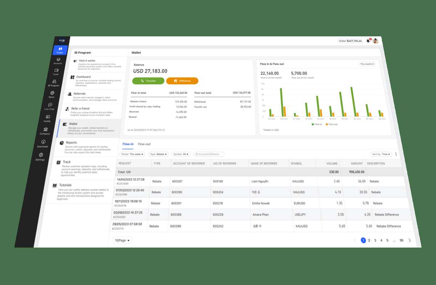
Task: Open the Live Chat icon
Action: click(50, 105)
